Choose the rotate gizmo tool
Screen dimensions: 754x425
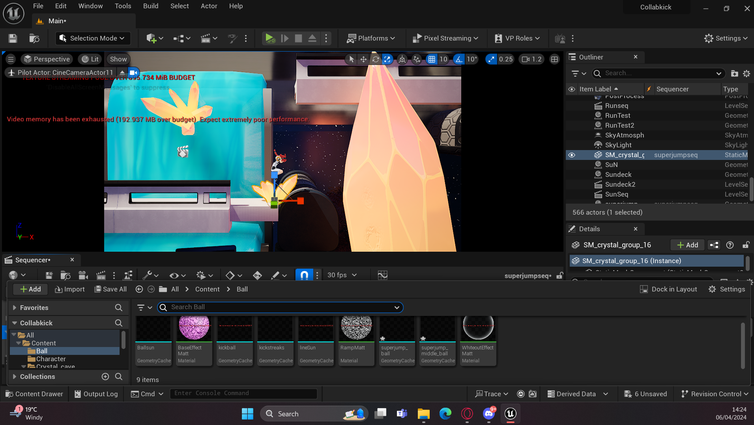(x=376, y=59)
